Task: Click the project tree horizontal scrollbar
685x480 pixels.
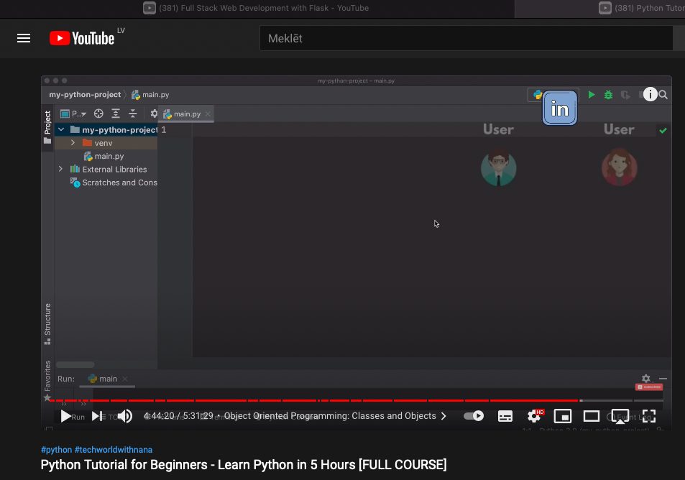Action: pyautogui.click(x=75, y=365)
